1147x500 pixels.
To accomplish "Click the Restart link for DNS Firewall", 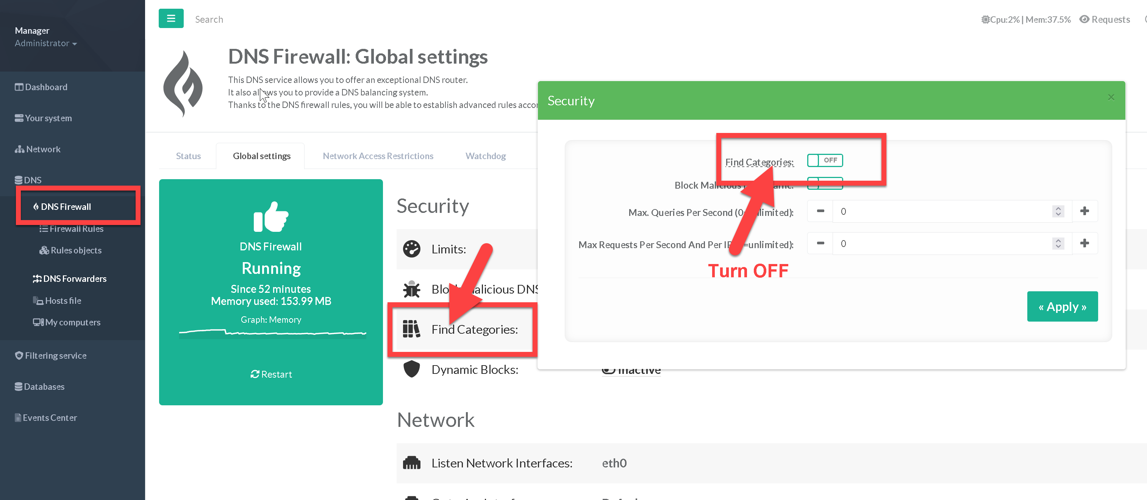I will coord(271,375).
